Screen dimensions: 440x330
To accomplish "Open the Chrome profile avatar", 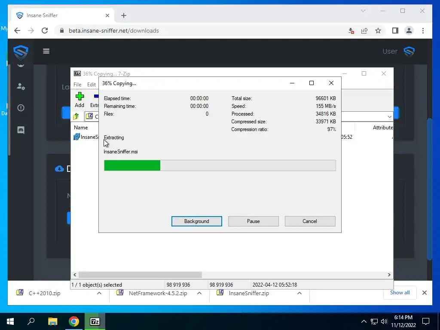I will point(409,31).
